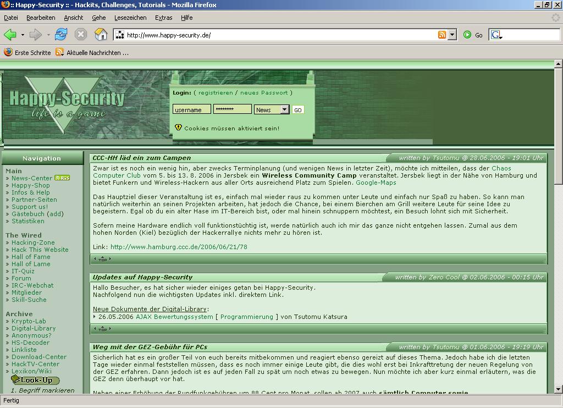This screenshot has width=563, height=408.
Task: Click the Fertig status bar text
Action: [x=11, y=400]
